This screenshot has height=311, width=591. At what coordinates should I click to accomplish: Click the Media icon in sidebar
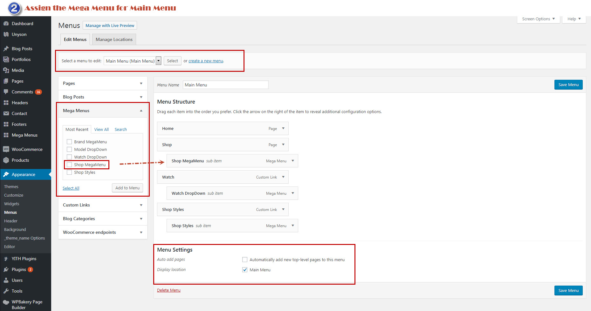(6, 70)
